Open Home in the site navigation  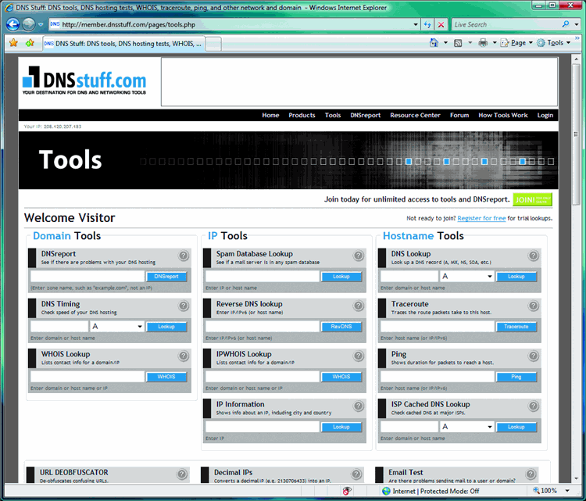270,115
